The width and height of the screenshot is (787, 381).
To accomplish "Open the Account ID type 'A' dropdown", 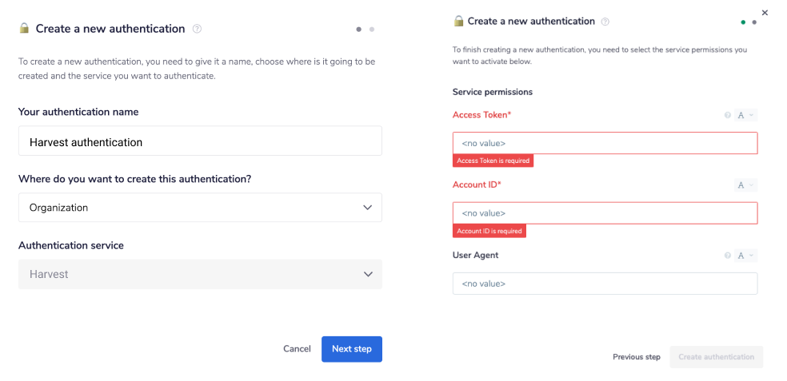I will pyautogui.click(x=745, y=185).
